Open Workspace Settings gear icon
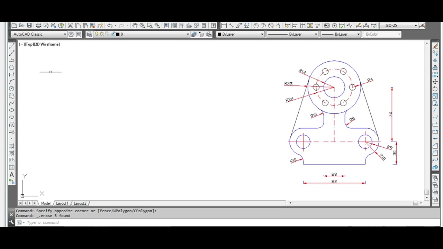Screen dimensions: 443x249 (x=71, y=34)
